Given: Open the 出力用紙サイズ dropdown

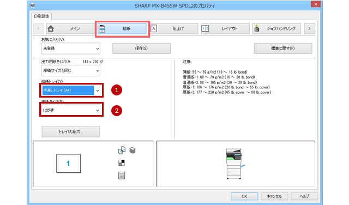Looking at the screenshot, I should [x=71, y=71].
